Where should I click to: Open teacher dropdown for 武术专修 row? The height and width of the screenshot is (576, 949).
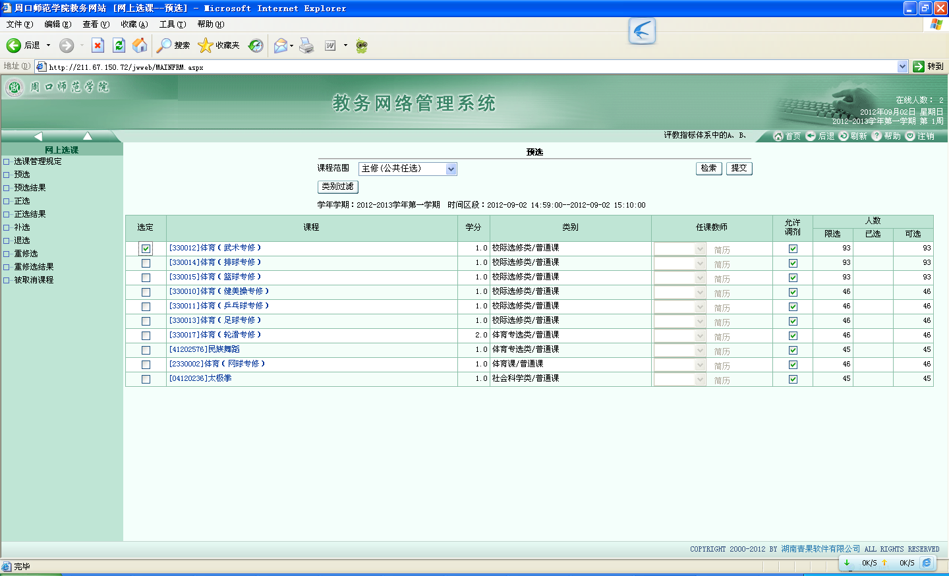pyautogui.click(x=700, y=249)
